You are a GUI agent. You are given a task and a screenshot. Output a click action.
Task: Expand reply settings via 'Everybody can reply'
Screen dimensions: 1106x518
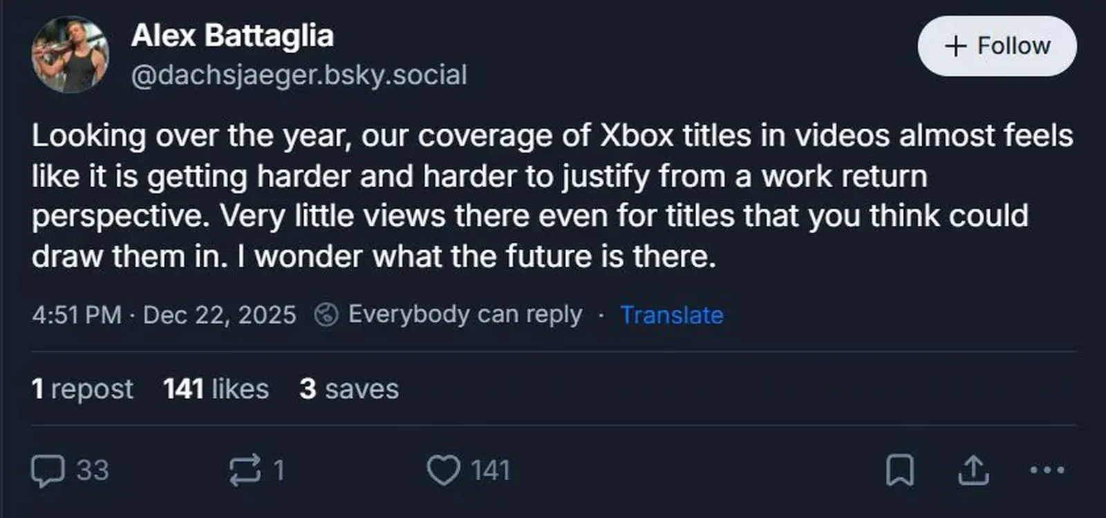click(465, 314)
